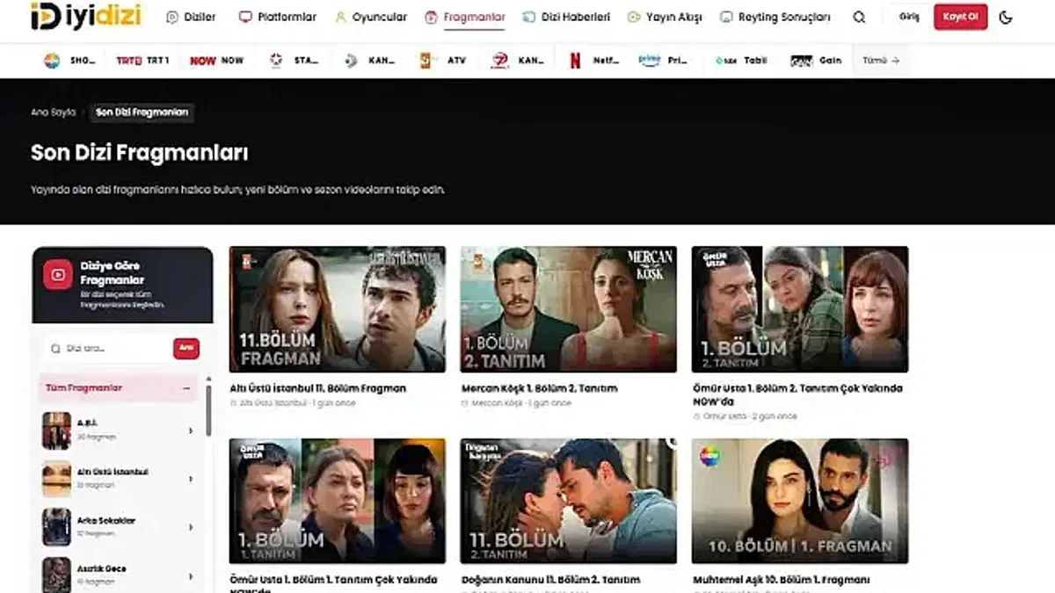Viewport: 1055px width, 593px height.
Task: Click the Tümü arrow link
Action: pos(881,61)
